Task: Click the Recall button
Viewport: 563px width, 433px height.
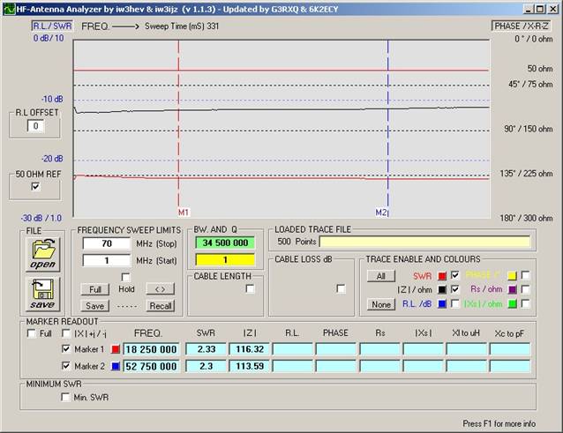Action: tap(160, 305)
